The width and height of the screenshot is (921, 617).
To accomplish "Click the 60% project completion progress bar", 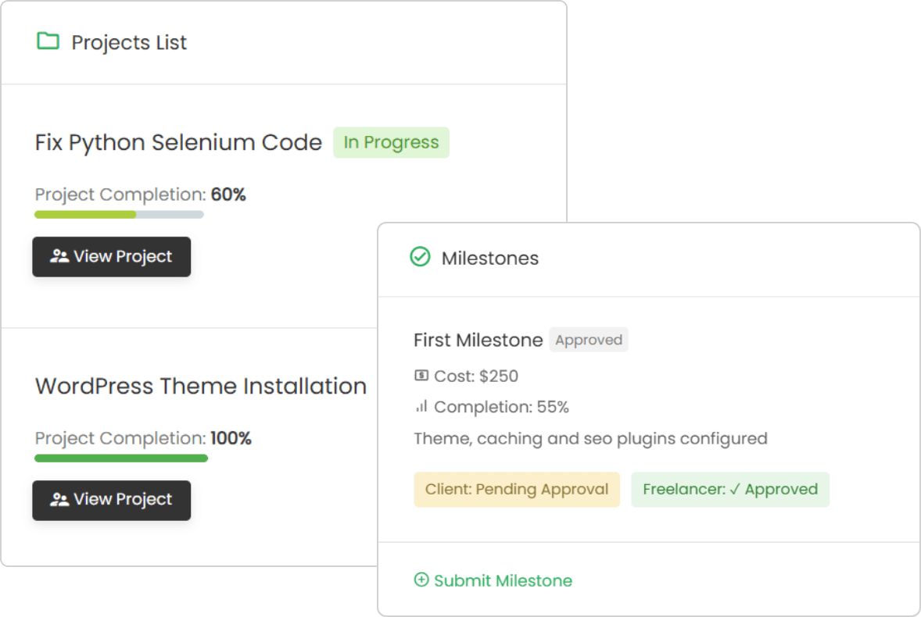I will [x=119, y=214].
